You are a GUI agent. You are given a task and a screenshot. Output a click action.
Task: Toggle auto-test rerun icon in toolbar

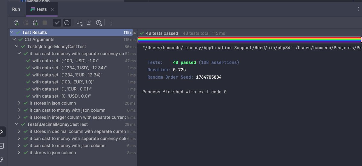[x=35, y=23]
